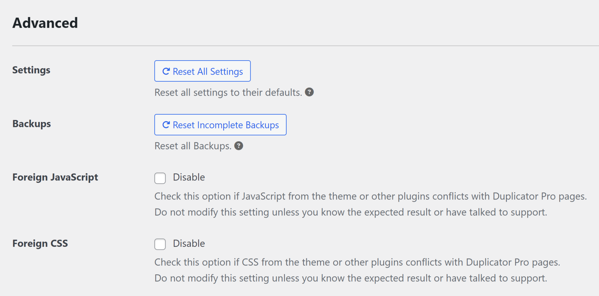Click the reset arrow icon next to 'Reset Incomplete Backups' text
Image resolution: width=599 pixels, height=296 pixels.
pyautogui.click(x=166, y=125)
